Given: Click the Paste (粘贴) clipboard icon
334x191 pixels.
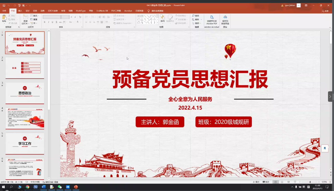Looking at the screenshot, I should pyautogui.click(x=4, y=17).
